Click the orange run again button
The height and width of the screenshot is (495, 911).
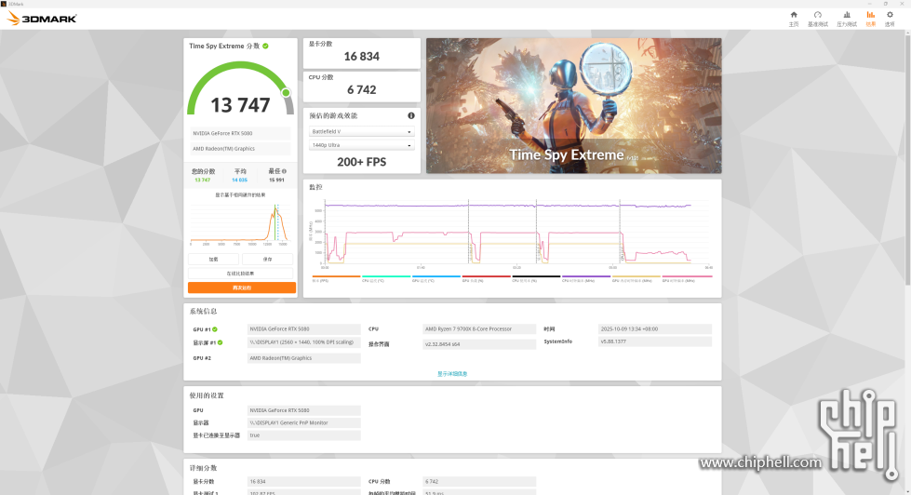pos(241,288)
